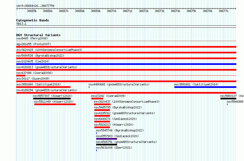Click nsv5857307 (Almarri2020) label
This screenshot has width=244, height=161.
(x=53, y=96)
